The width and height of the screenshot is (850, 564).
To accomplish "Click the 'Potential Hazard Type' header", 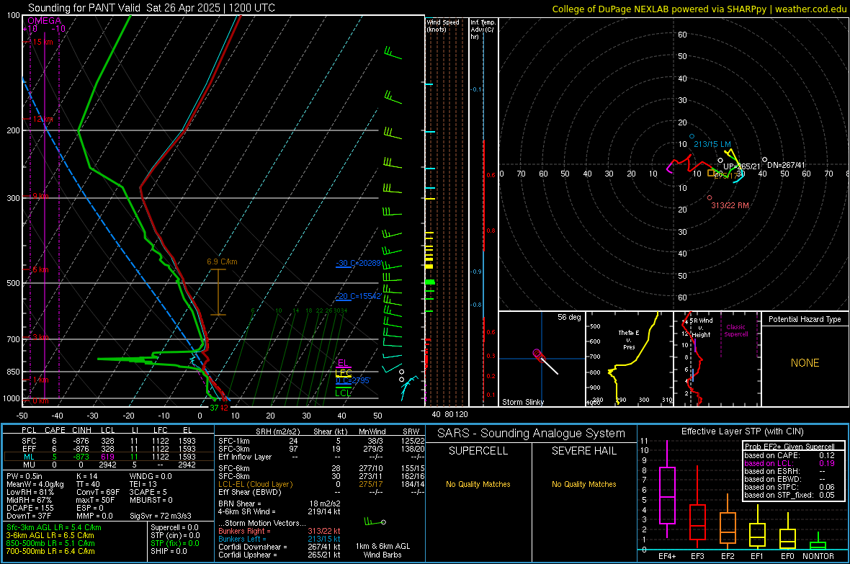I will (805, 319).
